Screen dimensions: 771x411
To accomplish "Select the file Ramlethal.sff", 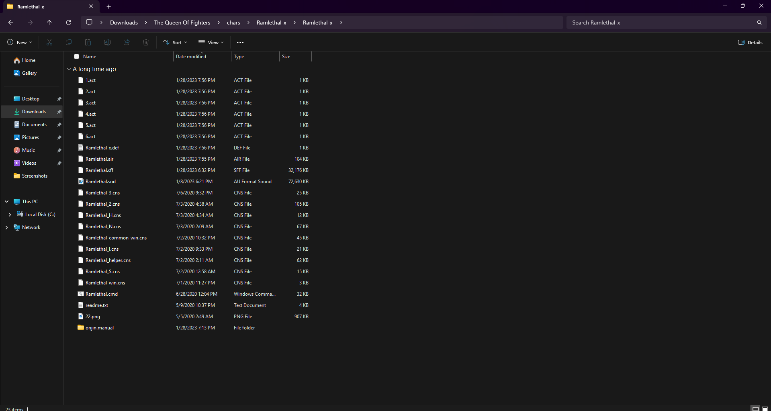I will 99,170.
